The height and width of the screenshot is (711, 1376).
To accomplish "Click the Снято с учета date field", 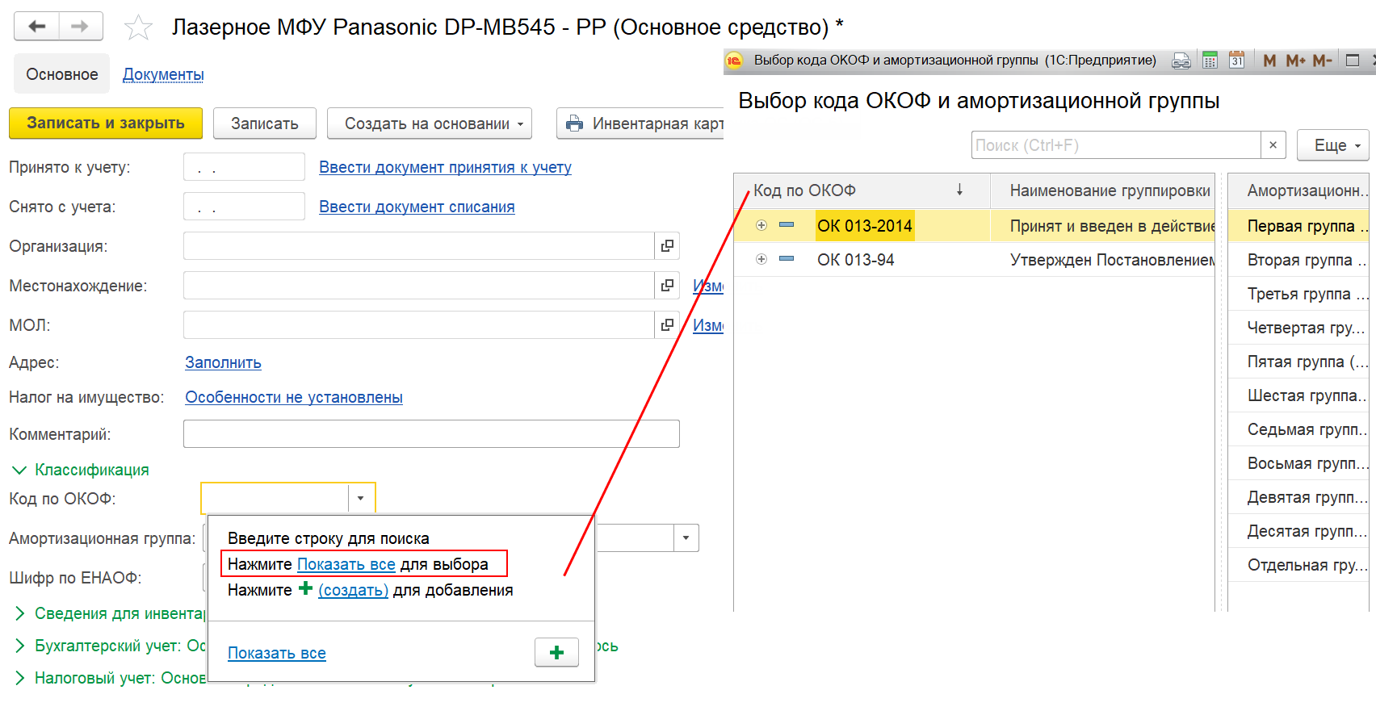I will [244, 207].
